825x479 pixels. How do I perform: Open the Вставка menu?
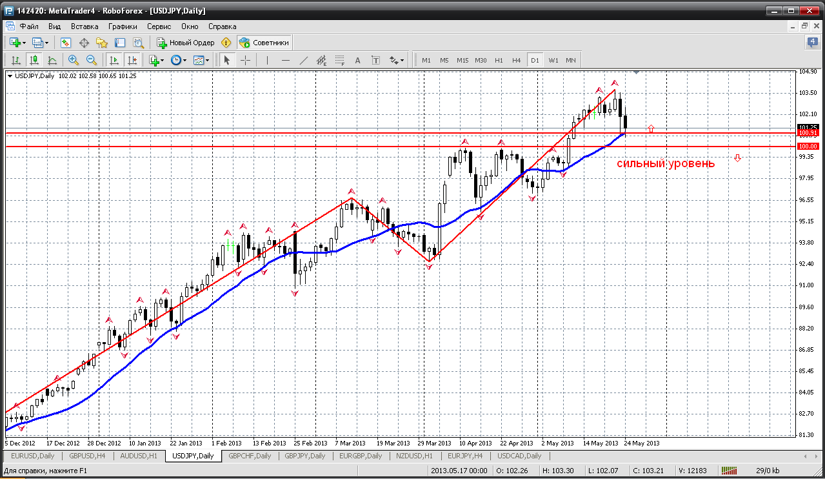click(x=84, y=26)
